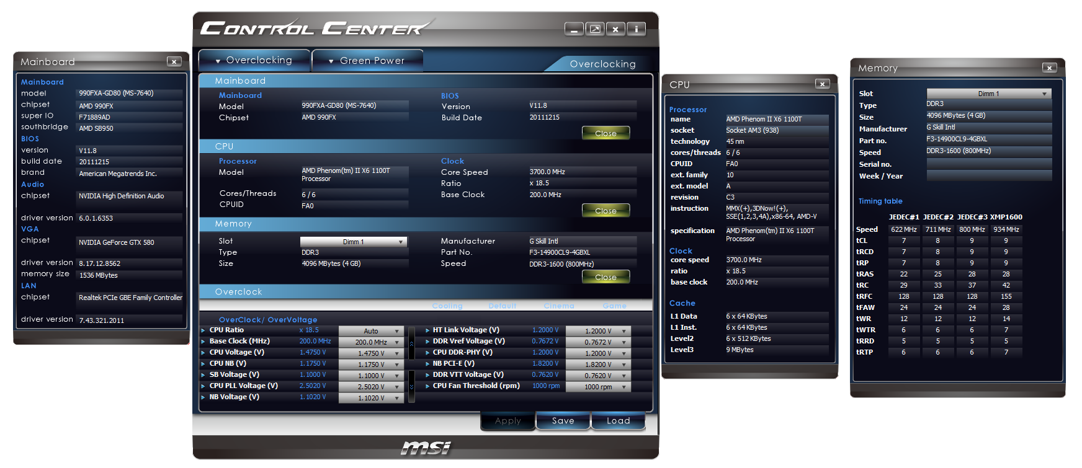Open the CPU PLL 2.5020 V dropdown

click(371, 387)
